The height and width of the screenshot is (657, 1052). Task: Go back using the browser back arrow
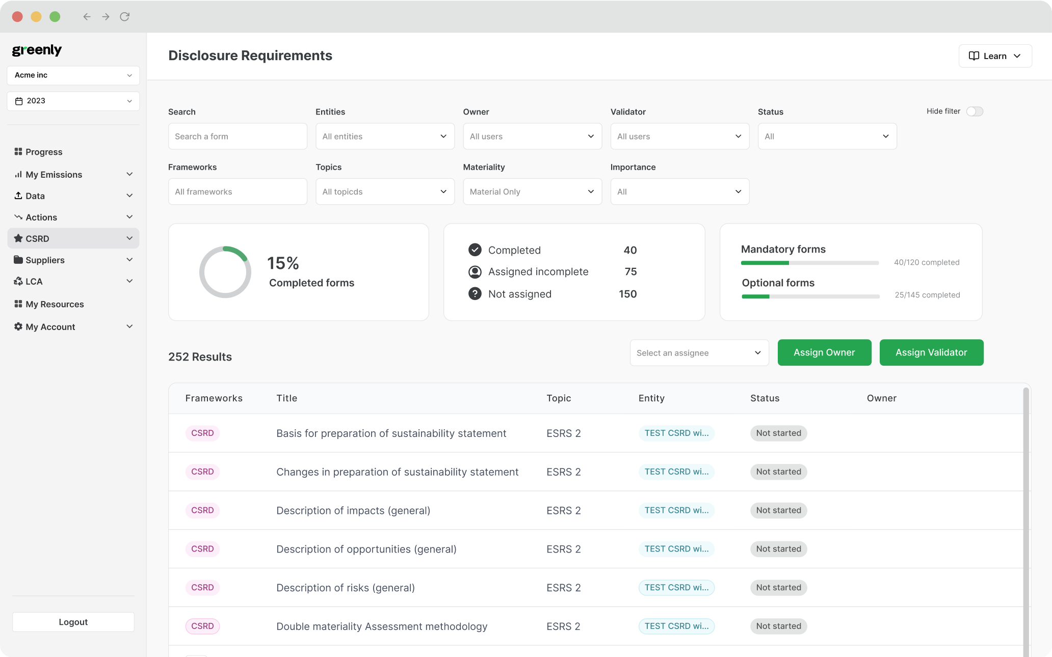click(x=87, y=17)
